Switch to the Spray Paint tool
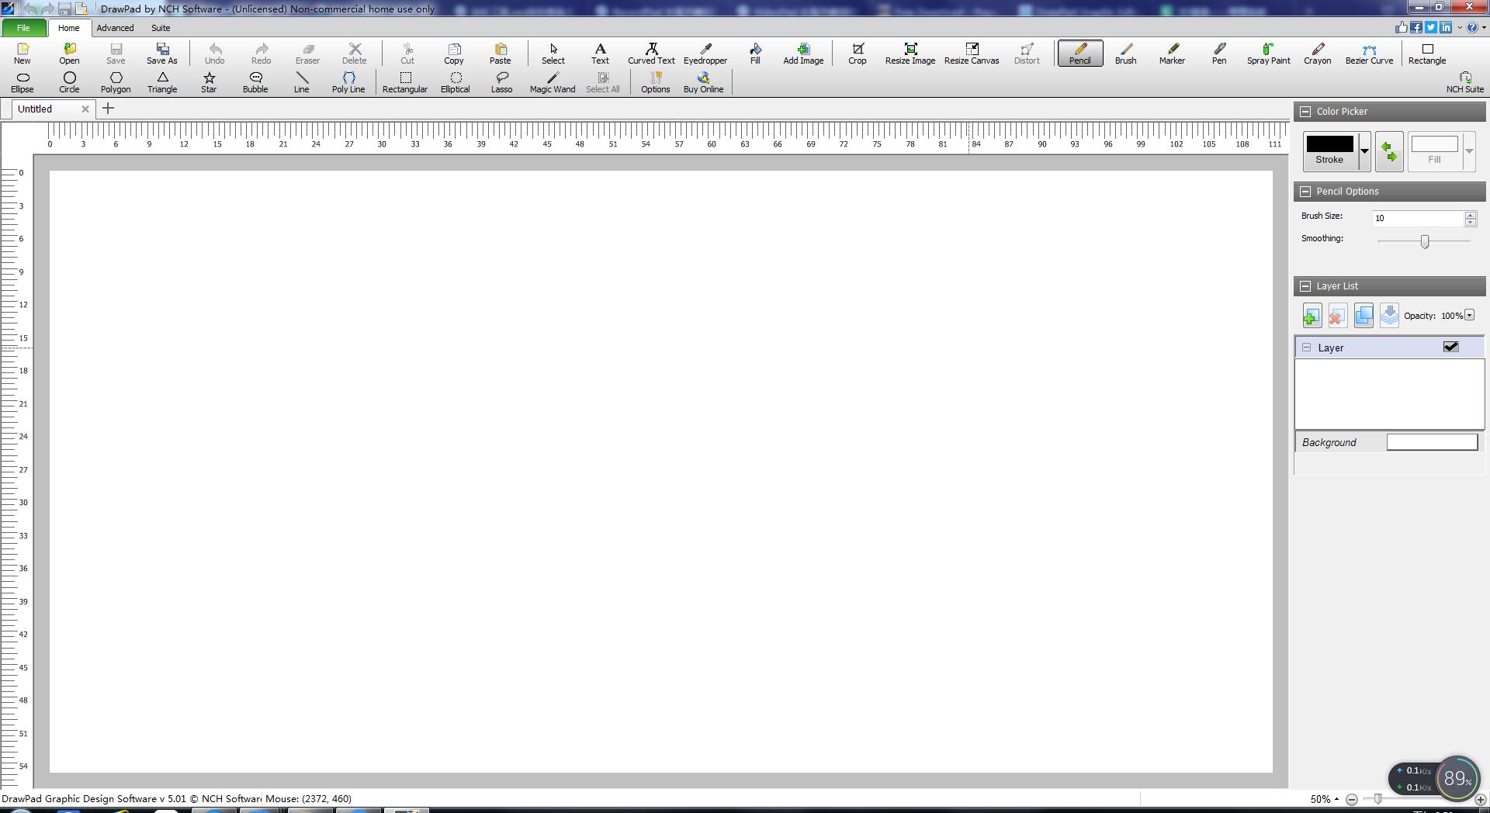This screenshot has width=1490, height=813. [x=1267, y=54]
